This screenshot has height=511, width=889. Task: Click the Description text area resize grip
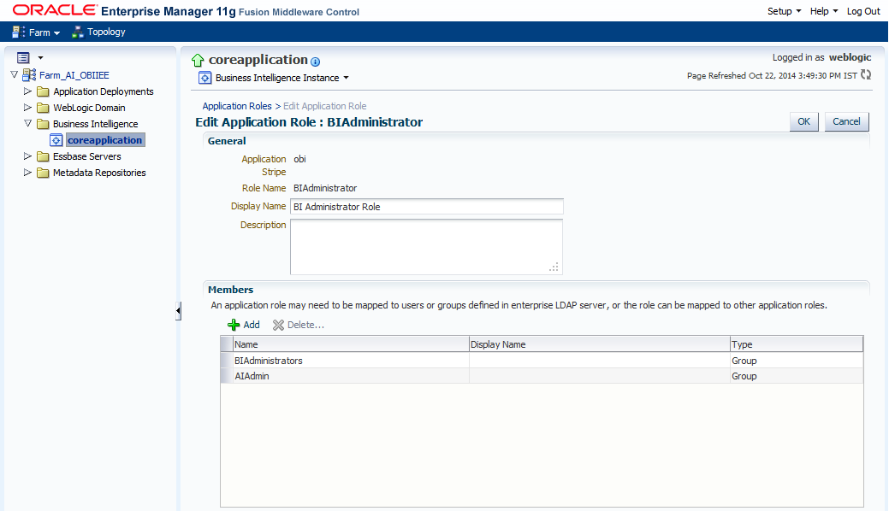(554, 267)
